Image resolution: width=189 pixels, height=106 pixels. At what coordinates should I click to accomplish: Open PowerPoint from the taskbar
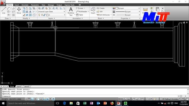point(105,103)
